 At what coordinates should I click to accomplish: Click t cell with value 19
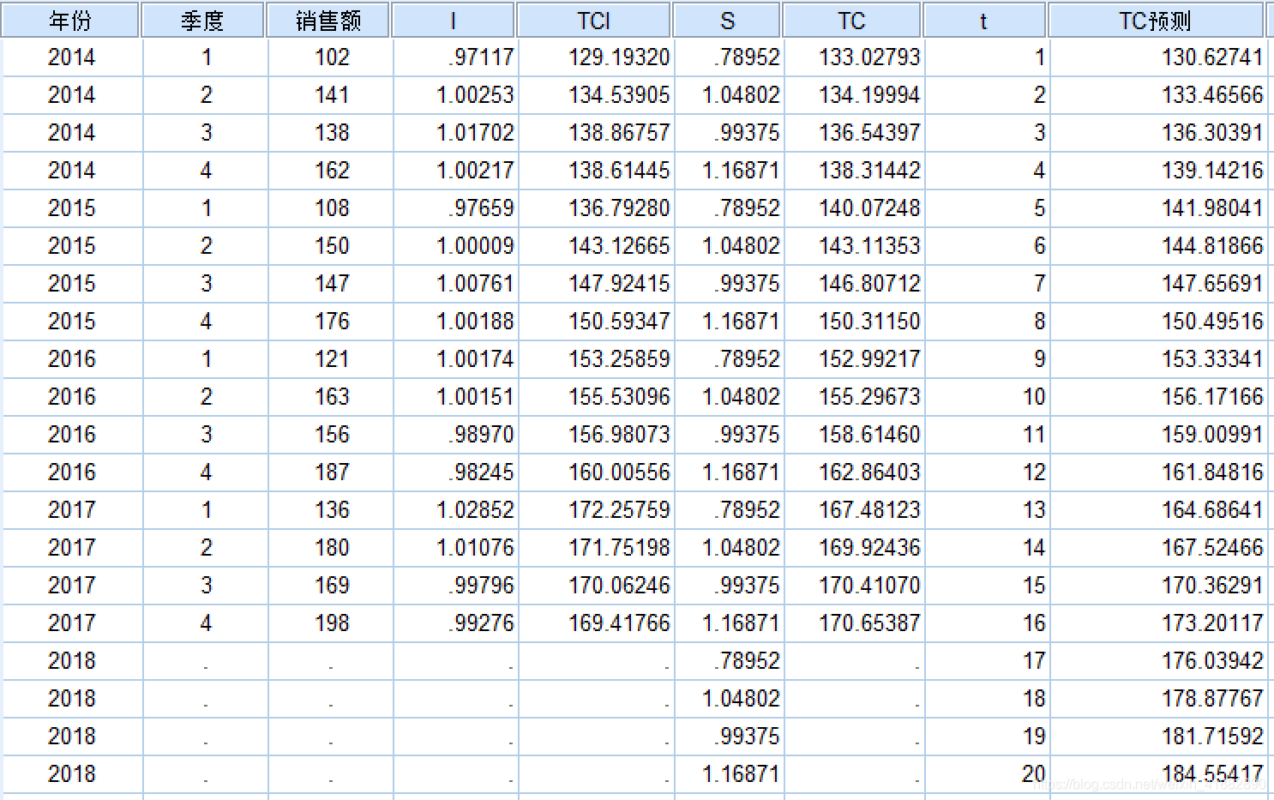(x=988, y=737)
